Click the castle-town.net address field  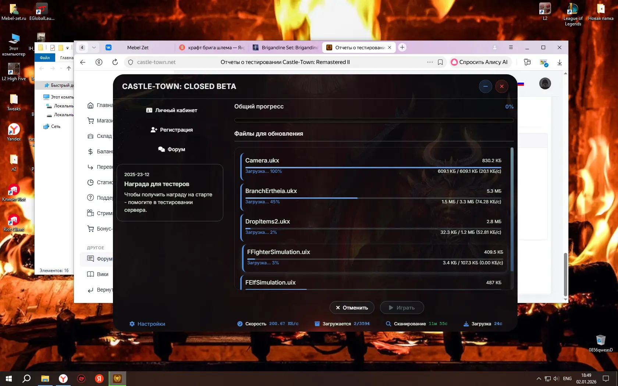(156, 62)
